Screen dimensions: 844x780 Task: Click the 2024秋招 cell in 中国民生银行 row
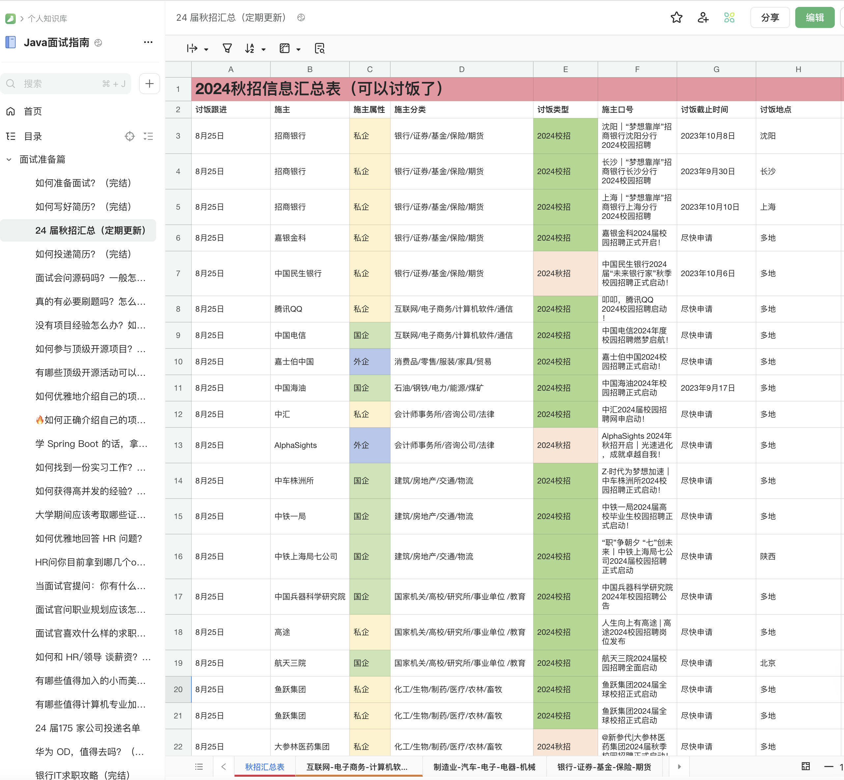pyautogui.click(x=565, y=273)
